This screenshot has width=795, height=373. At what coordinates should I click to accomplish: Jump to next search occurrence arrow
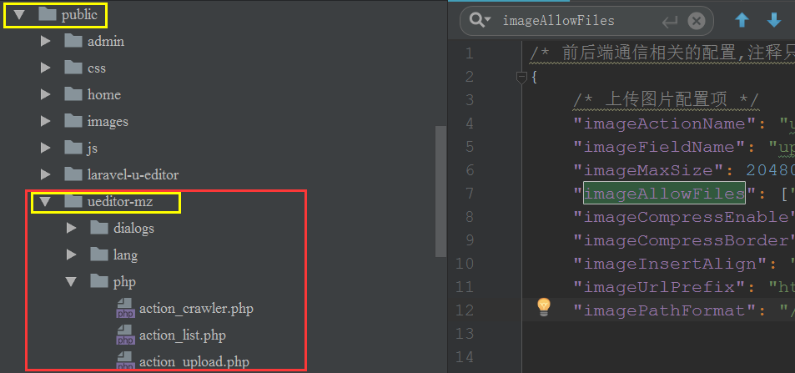[774, 21]
